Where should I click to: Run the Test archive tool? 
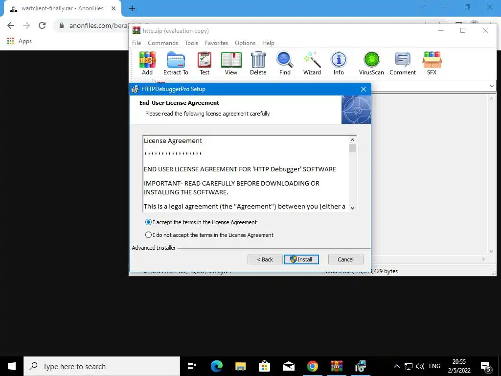pyautogui.click(x=205, y=63)
